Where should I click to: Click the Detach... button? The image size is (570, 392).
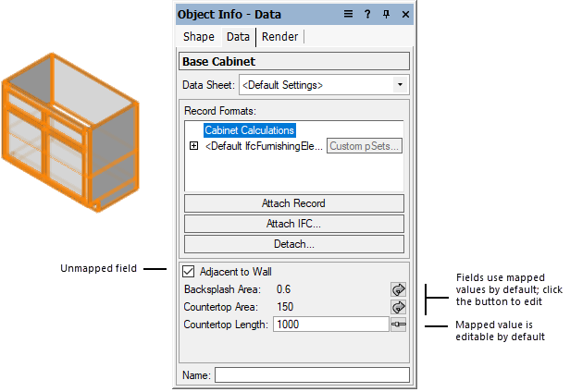[293, 244]
